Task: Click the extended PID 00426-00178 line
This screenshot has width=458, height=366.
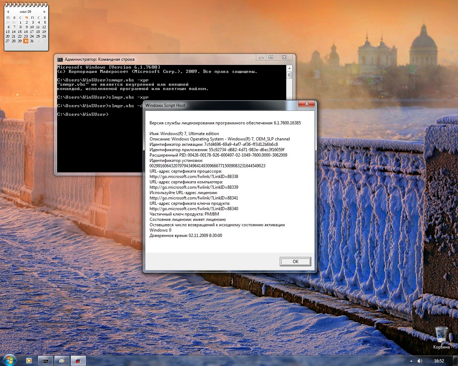Action: point(218,155)
